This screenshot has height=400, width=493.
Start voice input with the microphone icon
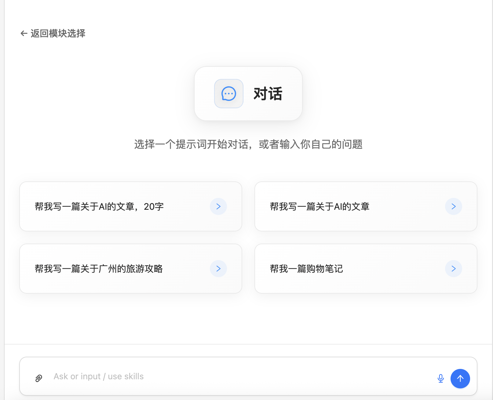(440, 378)
